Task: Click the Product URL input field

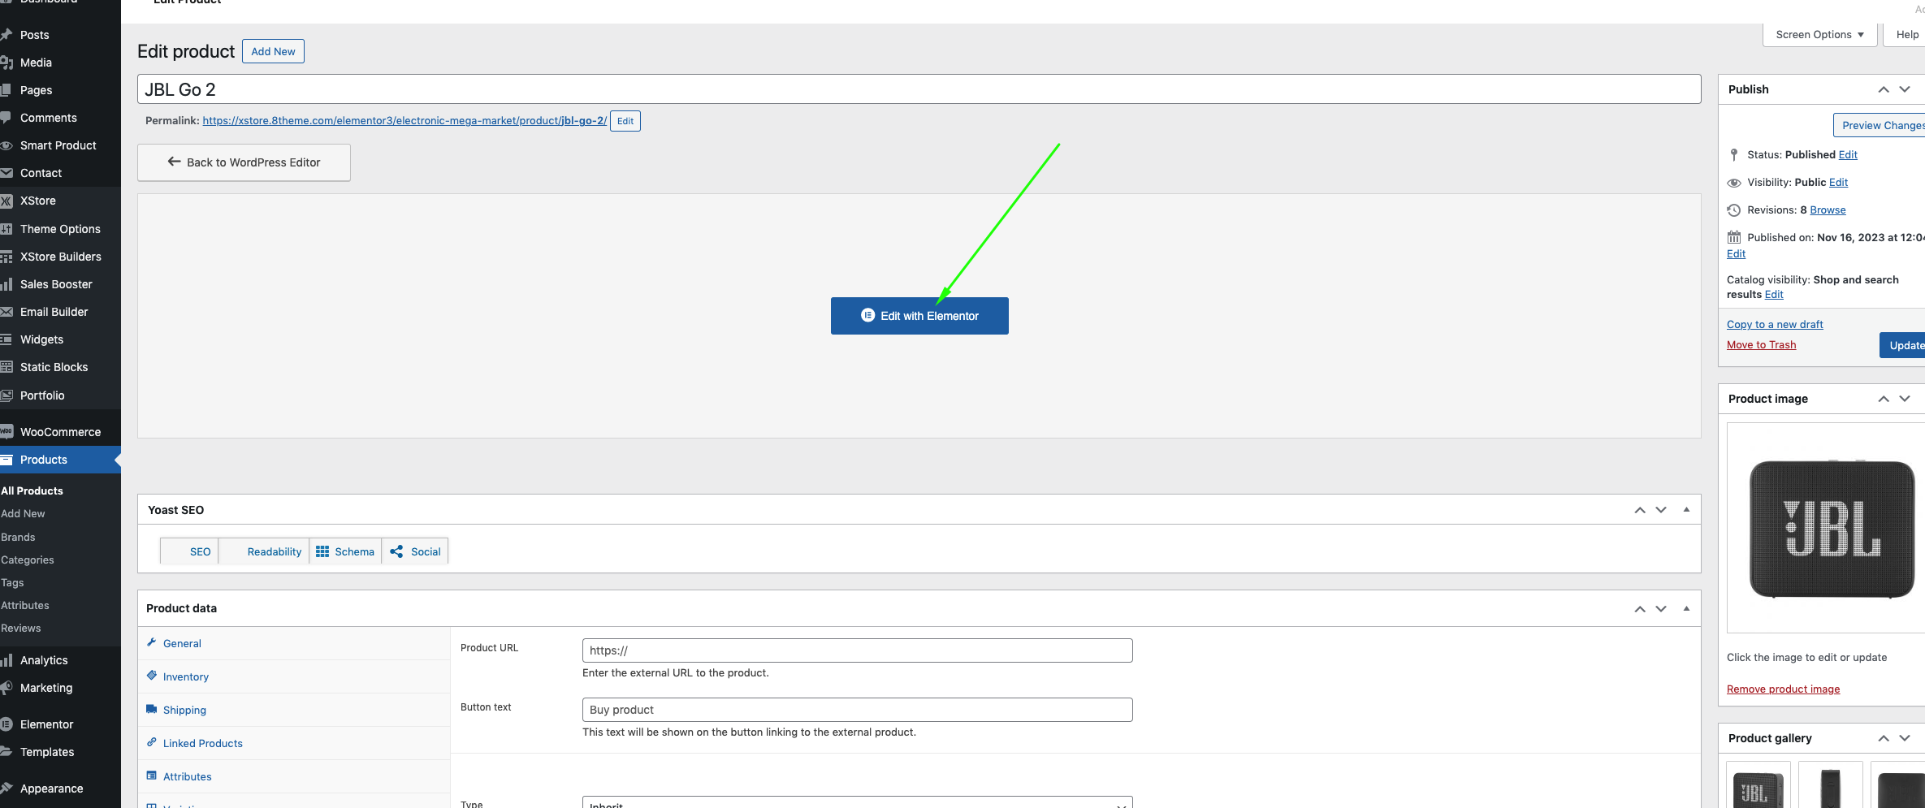Action: [857, 650]
